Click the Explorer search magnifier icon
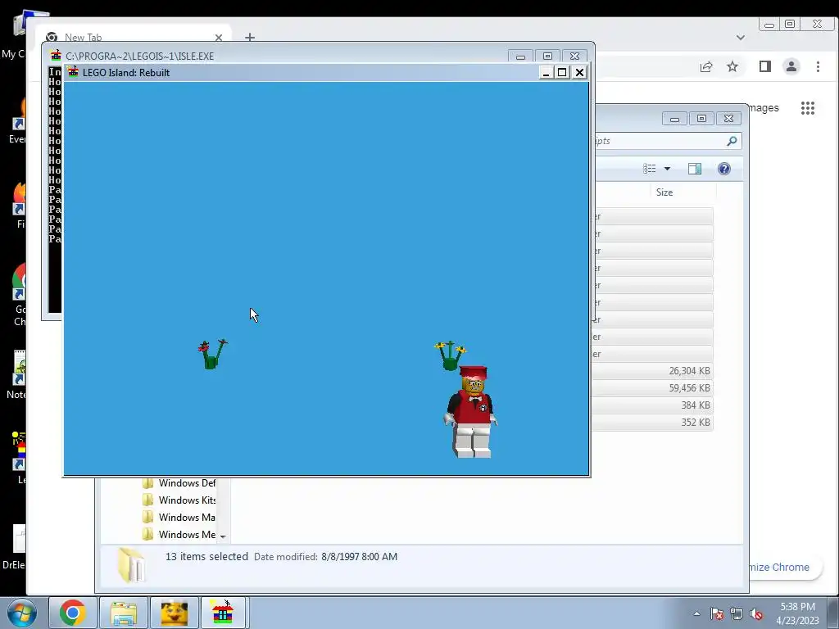 732,141
